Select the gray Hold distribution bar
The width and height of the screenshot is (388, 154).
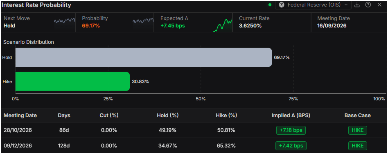click(x=144, y=57)
